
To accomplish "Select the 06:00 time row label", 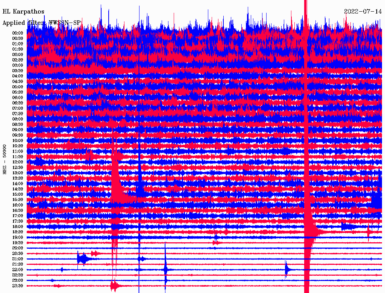I will point(18,98).
